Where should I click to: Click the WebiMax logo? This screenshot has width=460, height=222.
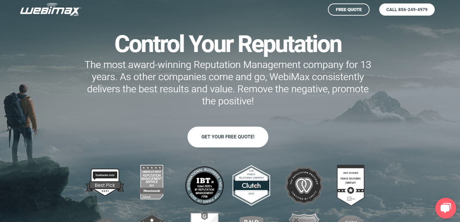(50, 10)
